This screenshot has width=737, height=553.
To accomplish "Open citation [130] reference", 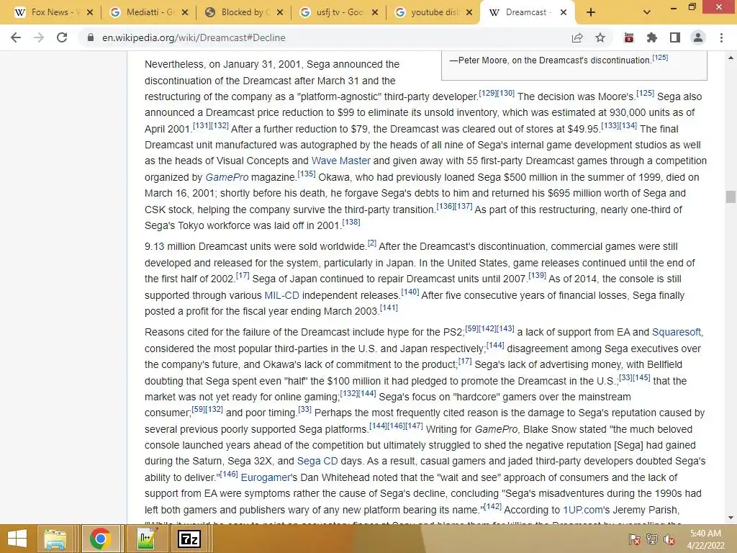I will pos(506,93).
